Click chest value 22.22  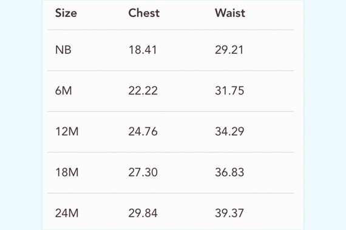tap(143, 91)
